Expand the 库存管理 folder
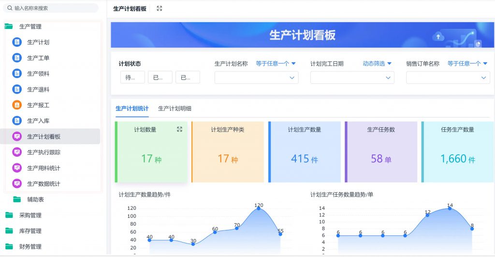This screenshot has height=257, width=495. [30, 231]
